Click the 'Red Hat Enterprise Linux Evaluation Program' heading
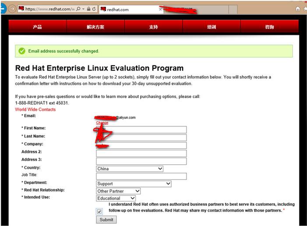307x226 pixels. (99, 68)
